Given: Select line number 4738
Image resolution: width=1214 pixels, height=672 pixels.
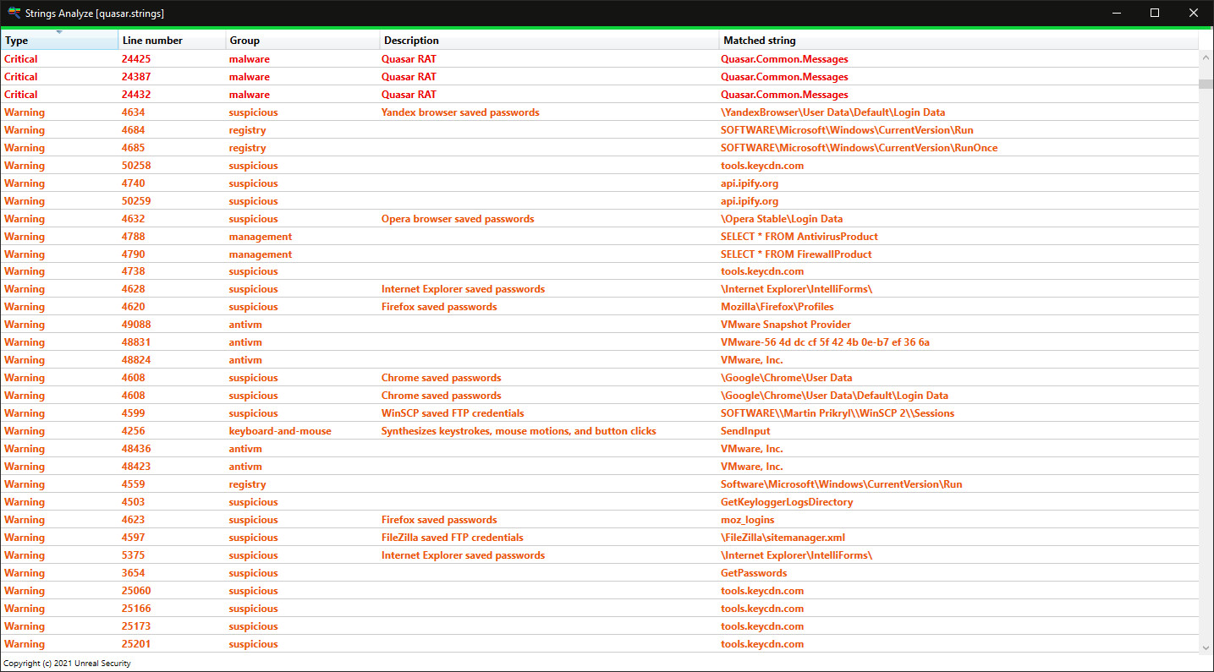Looking at the screenshot, I should [x=133, y=271].
